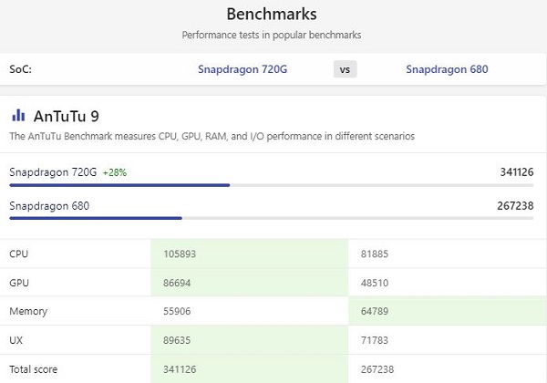
Task: Click 'Performance tests in popular benchmarks' subtitle
Action: pos(272,35)
